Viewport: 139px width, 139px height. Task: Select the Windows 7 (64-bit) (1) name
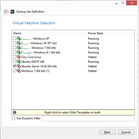pyautogui.click(x=35, y=71)
